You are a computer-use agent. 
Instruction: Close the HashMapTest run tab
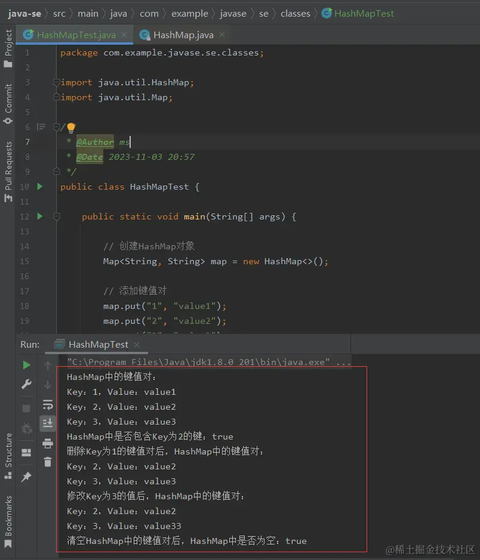click(137, 345)
